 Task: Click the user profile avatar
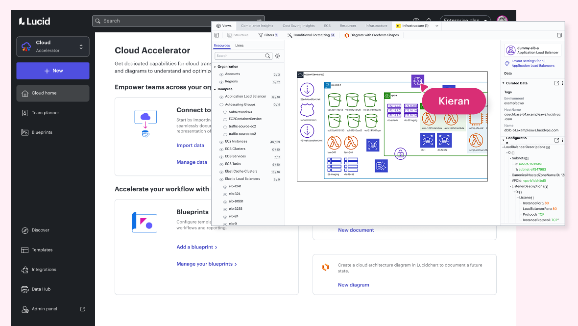[502, 19]
